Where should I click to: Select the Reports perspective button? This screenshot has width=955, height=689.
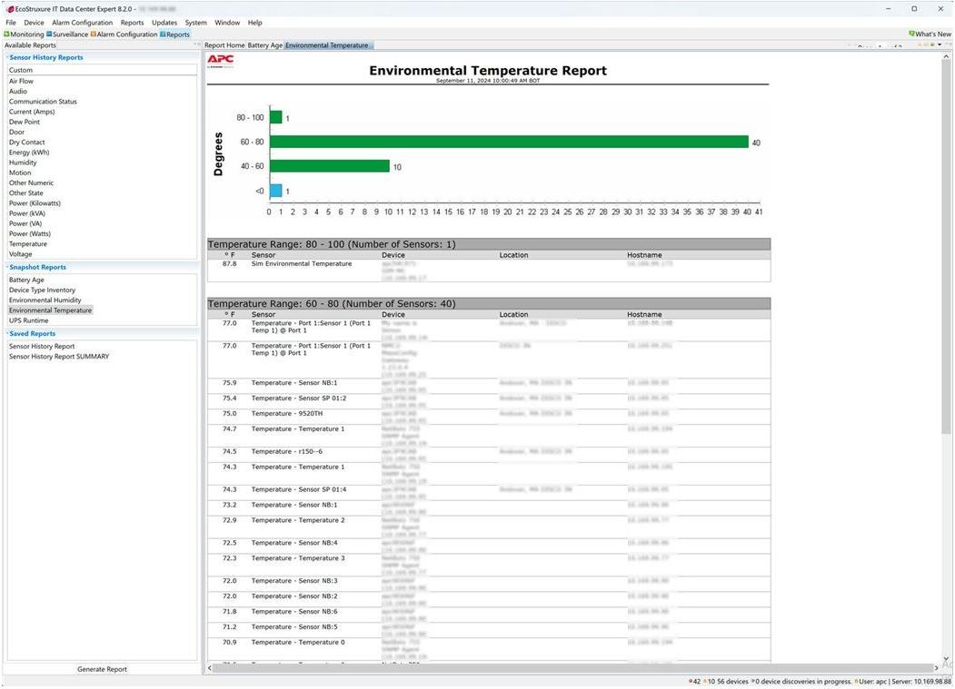(x=174, y=34)
